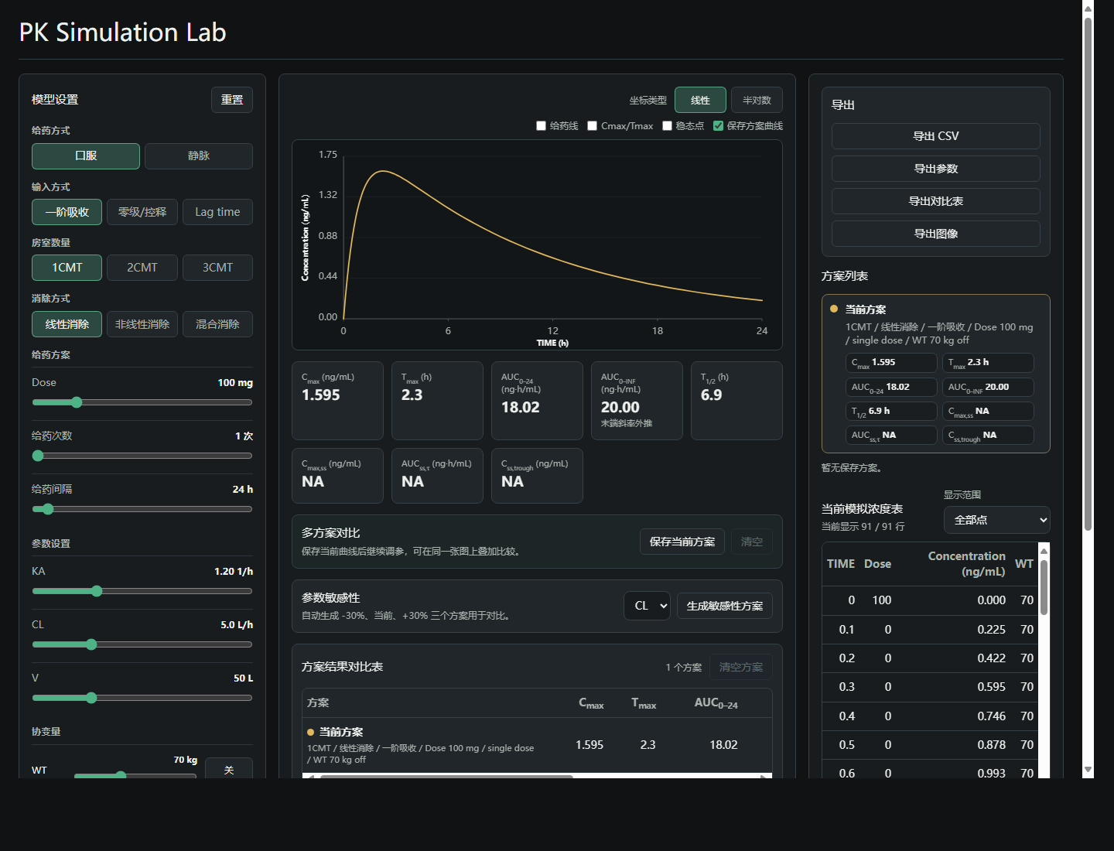Adjust the CL parameter slider
This screenshot has width=1114, height=851.
pos(142,644)
